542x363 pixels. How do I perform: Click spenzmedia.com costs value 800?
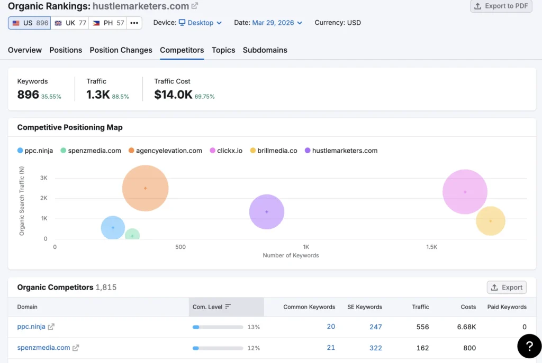(x=469, y=348)
